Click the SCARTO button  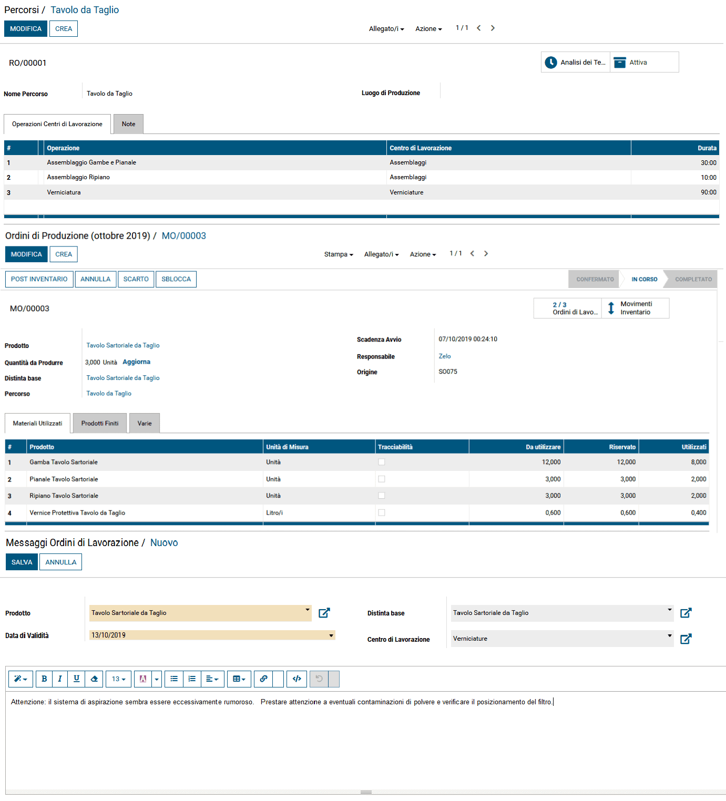(136, 279)
